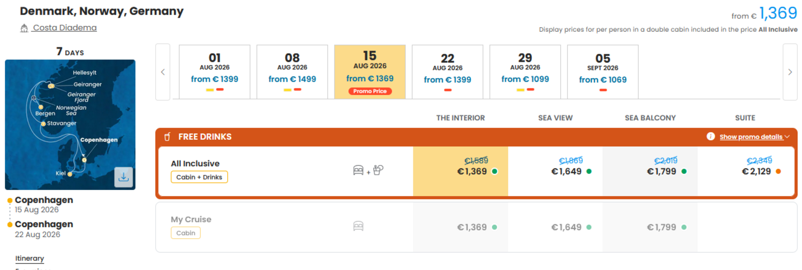The width and height of the screenshot is (802, 270).
Task: Expand Show promo details
Action: coord(751,137)
